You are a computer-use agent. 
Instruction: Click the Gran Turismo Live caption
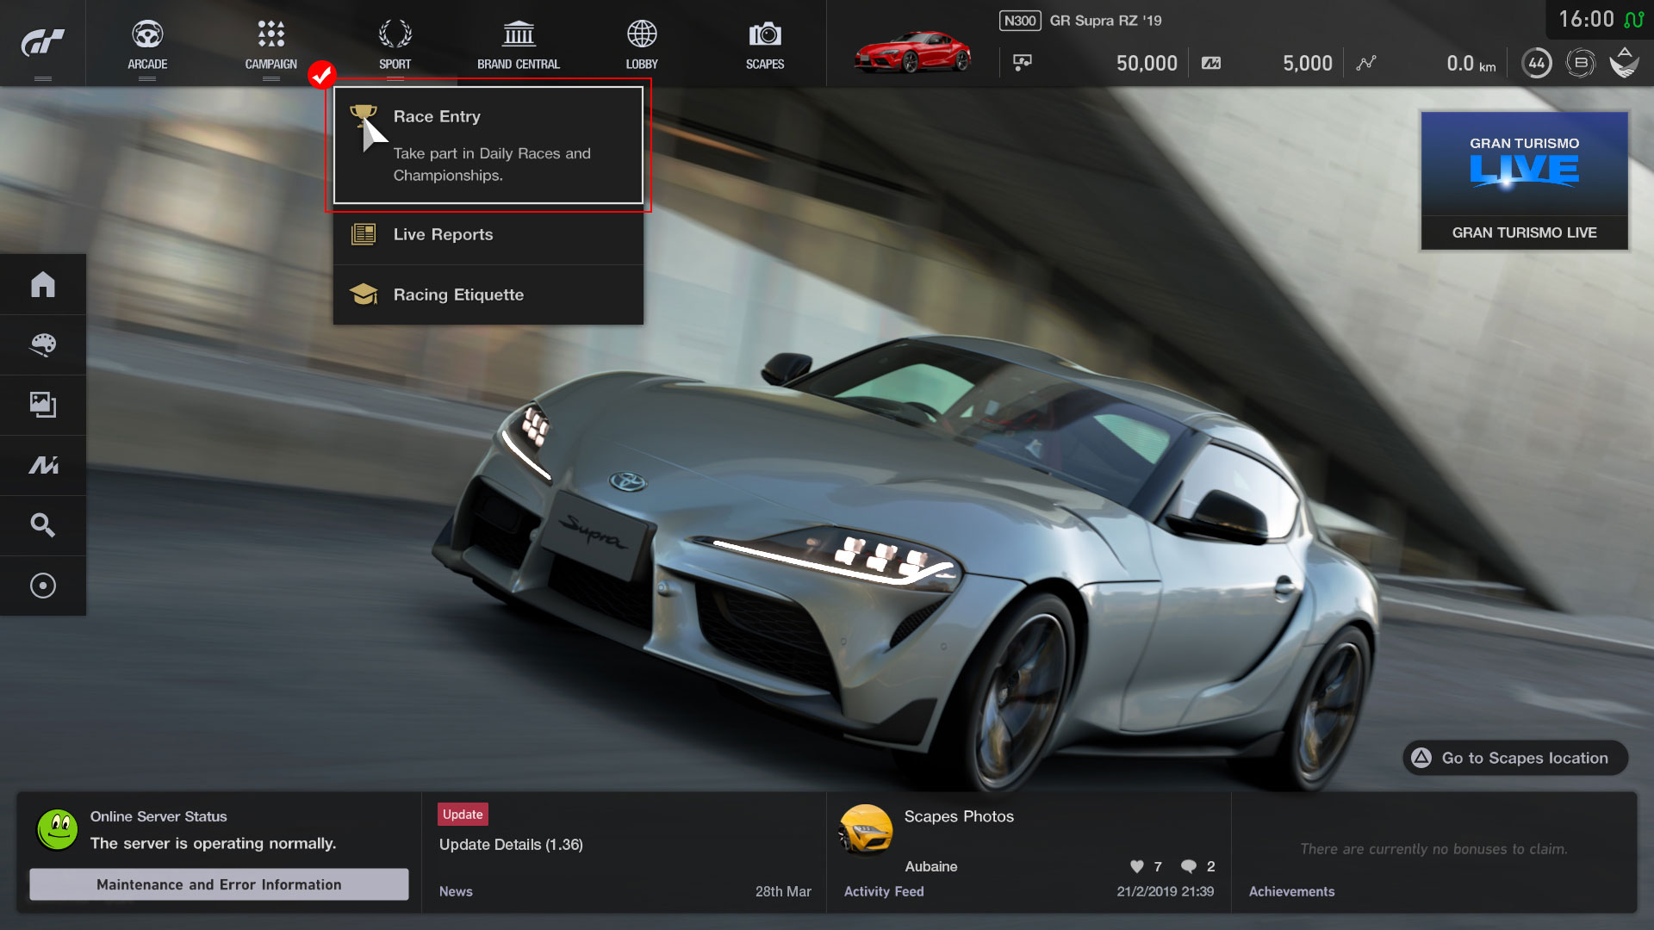point(1525,232)
